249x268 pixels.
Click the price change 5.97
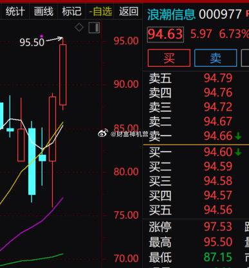(201, 34)
